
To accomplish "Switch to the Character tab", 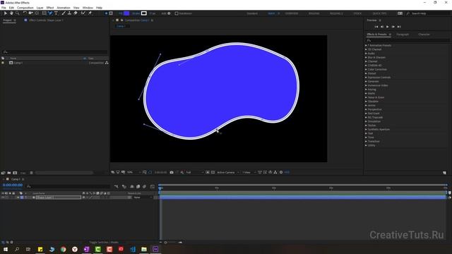I will [x=424, y=35].
